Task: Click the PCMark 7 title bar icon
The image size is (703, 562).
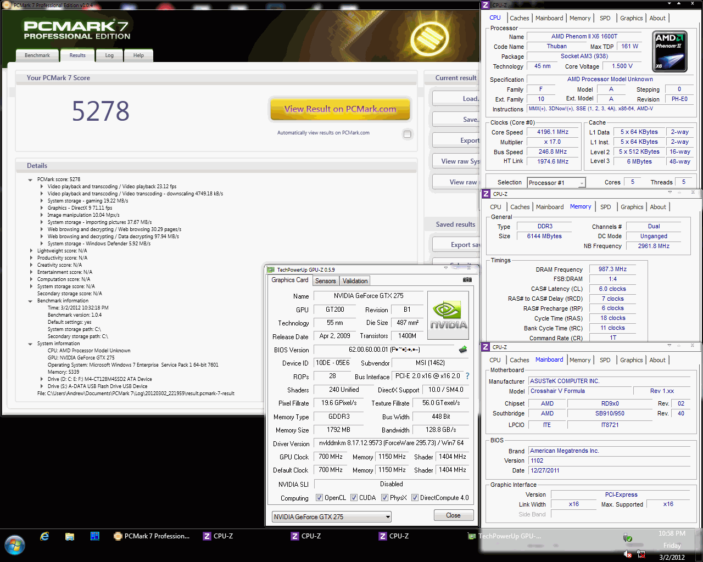Action: pyautogui.click(x=8, y=5)
